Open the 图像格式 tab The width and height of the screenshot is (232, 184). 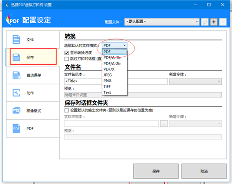click(x=33, y=111)
